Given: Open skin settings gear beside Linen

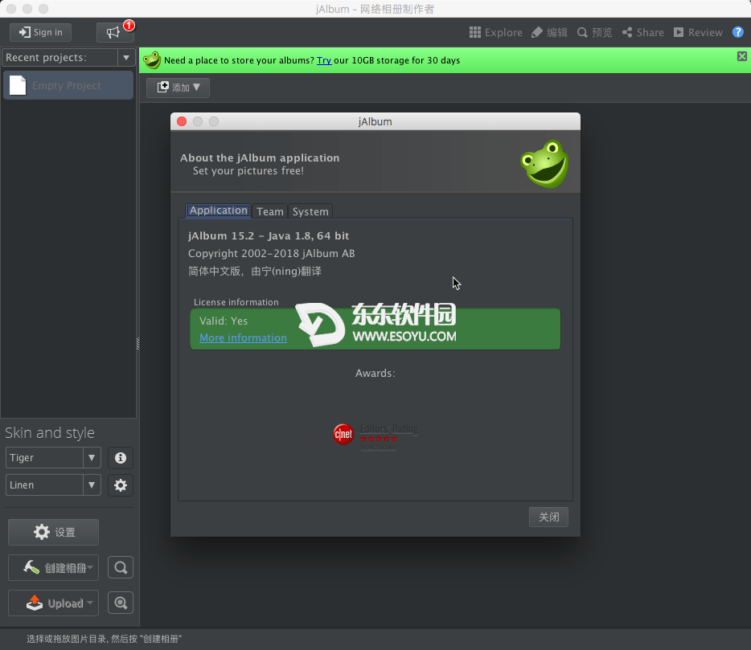Looking at the screenshot, I should coord(121,485).
